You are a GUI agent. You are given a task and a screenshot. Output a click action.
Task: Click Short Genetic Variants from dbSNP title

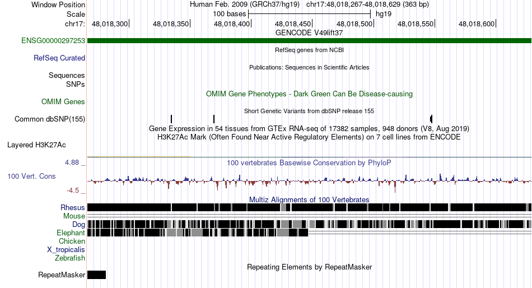(x=309, y=111)
